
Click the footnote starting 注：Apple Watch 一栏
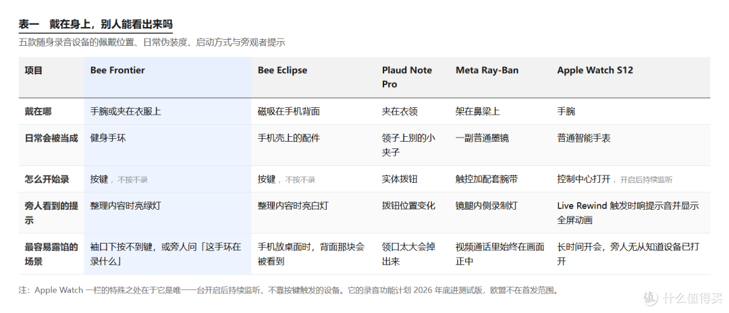288,291
